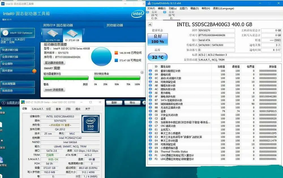This screenshot has width=283, height=178.
Task: Click the 驱动器健康状态 green bar
Action: tap(66, 78)
